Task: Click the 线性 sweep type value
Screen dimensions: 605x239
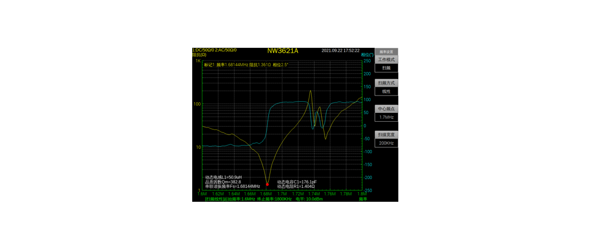Action: point(386,92)
